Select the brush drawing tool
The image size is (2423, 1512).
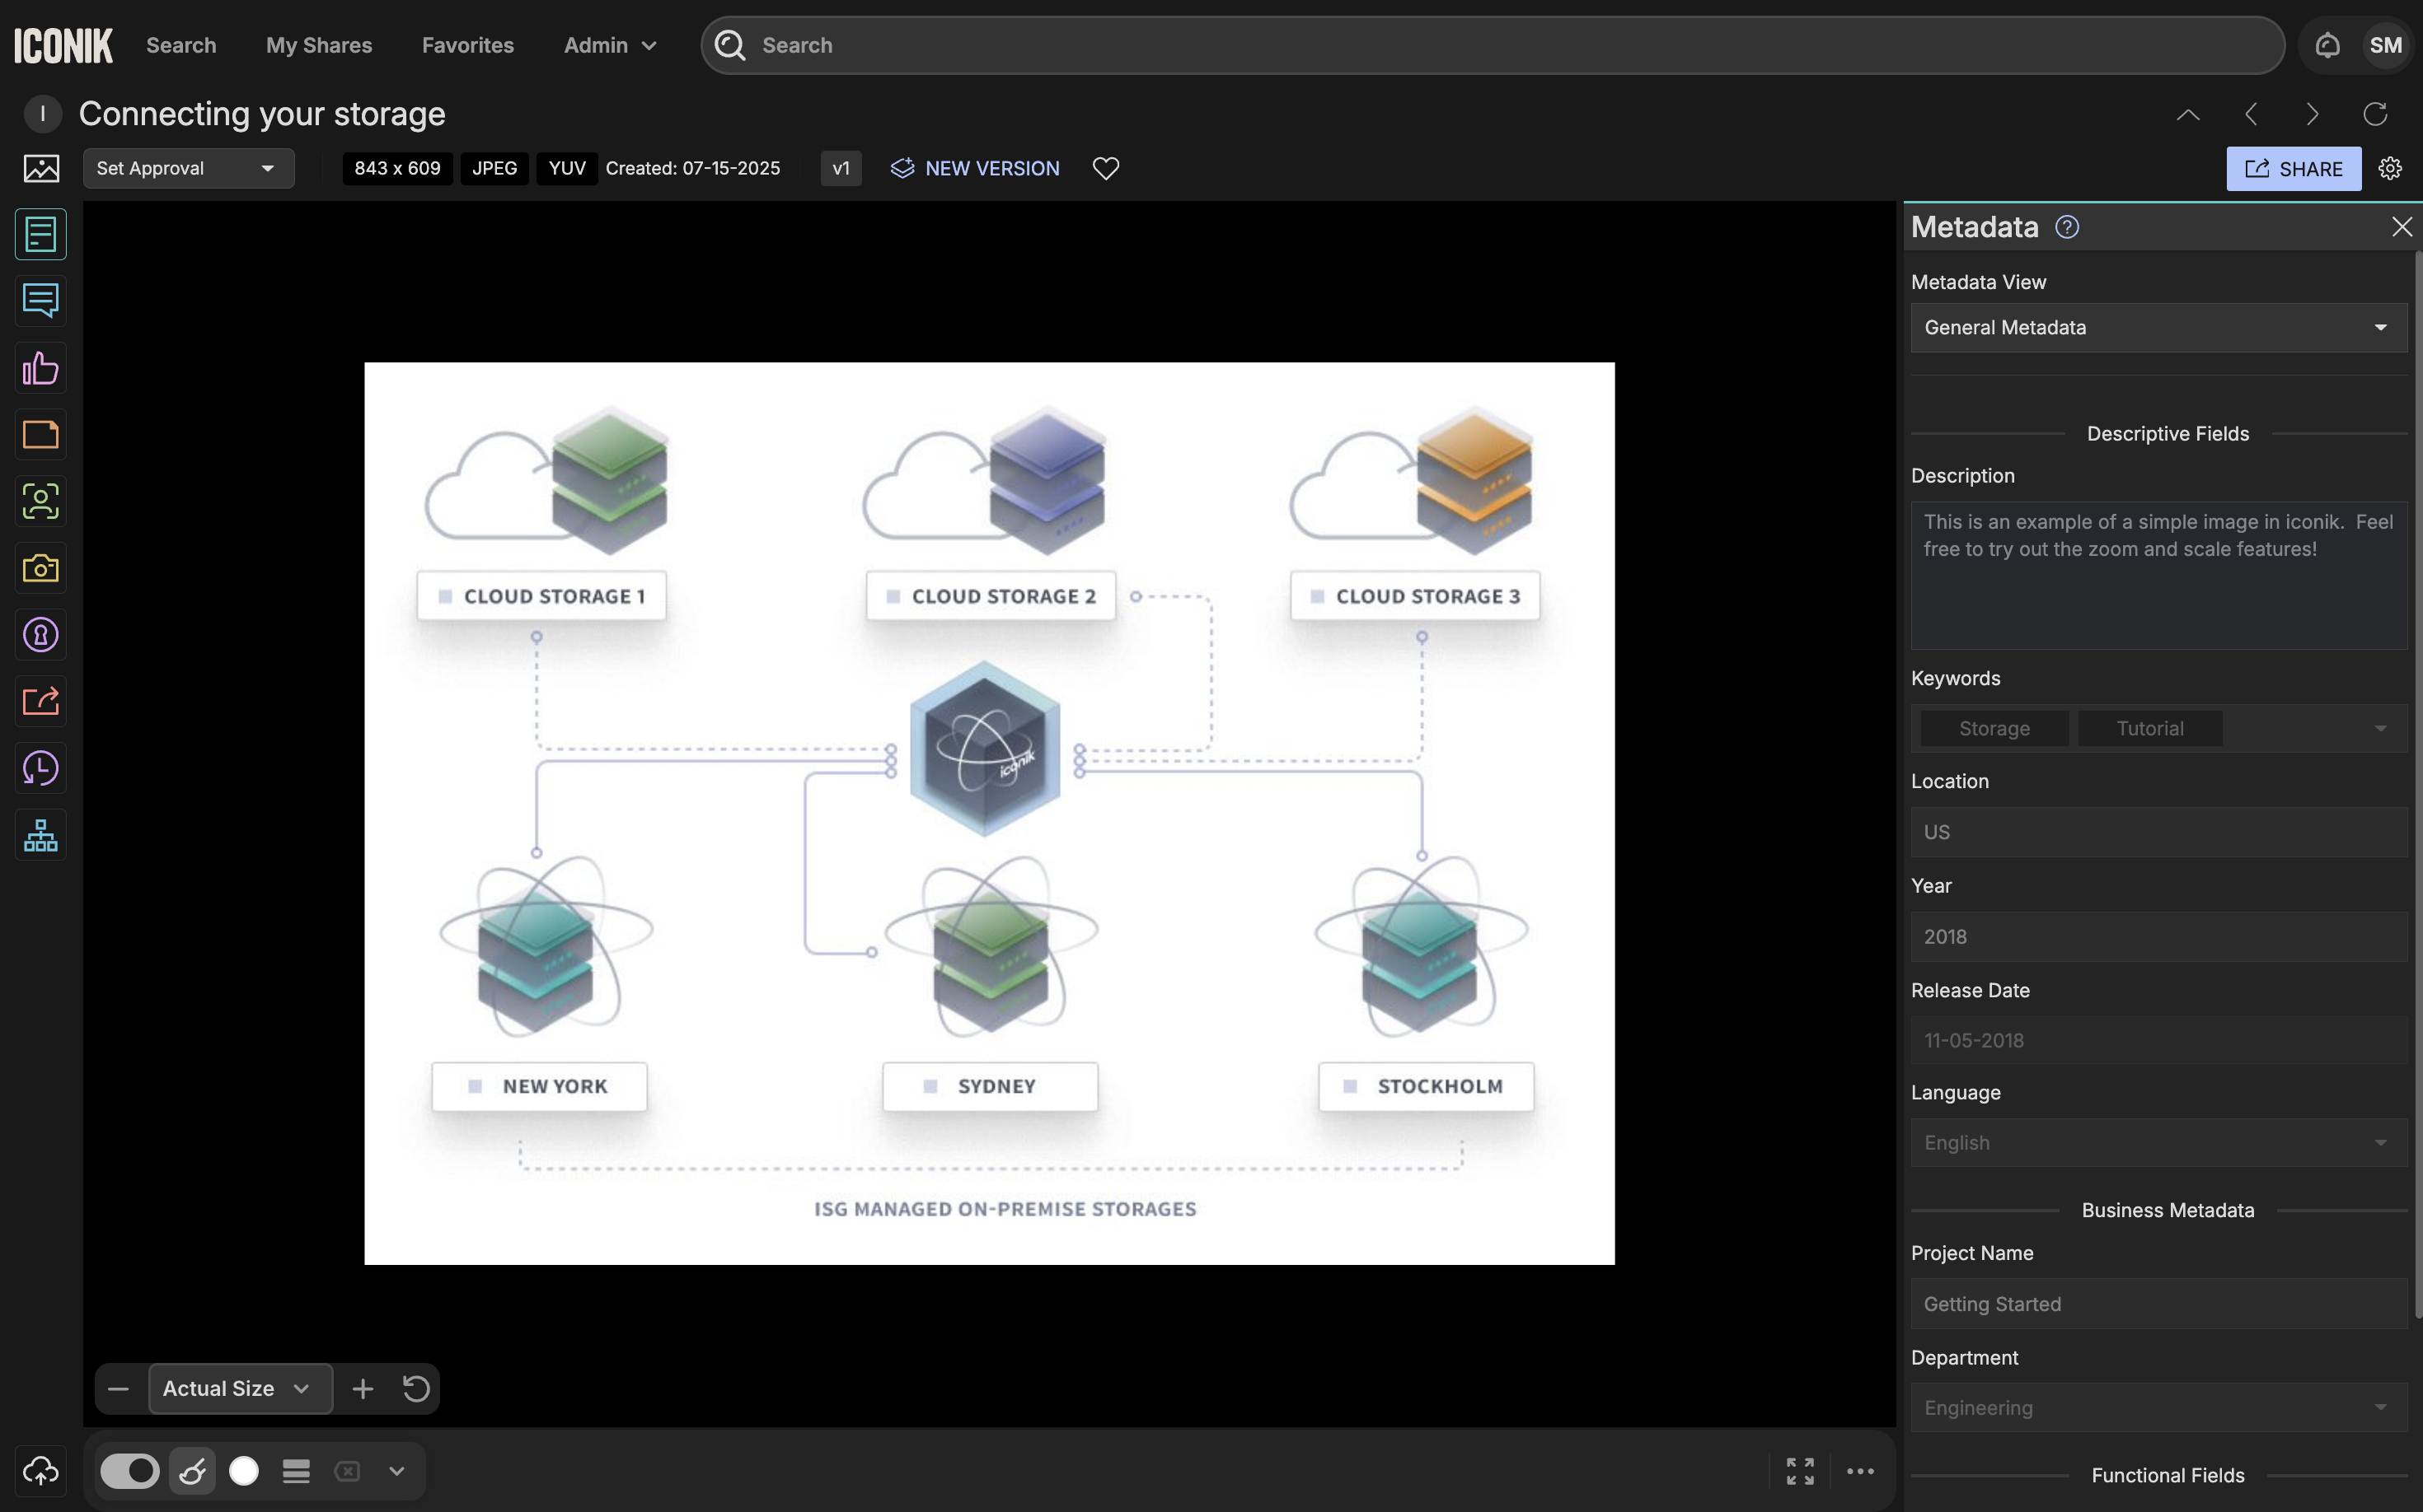click(x=192, y=1471)
